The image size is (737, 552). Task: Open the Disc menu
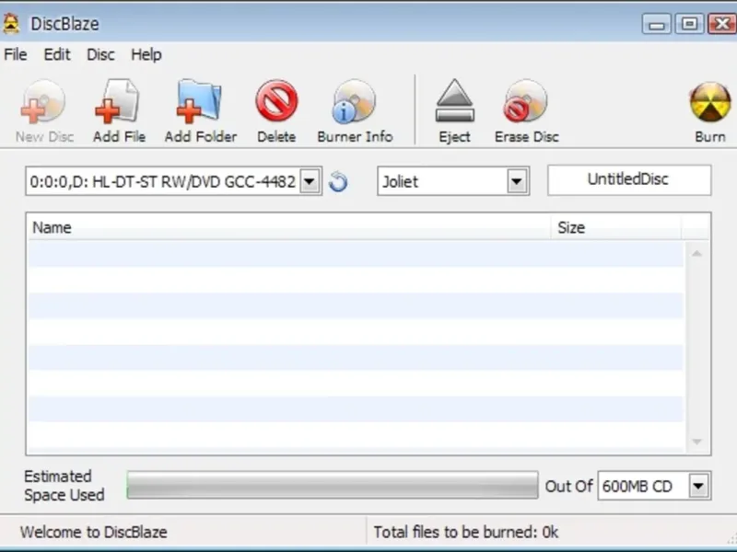tap(100, 54)
